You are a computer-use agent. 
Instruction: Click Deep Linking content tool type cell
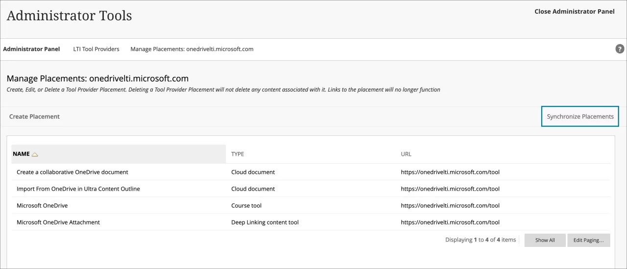pyautogui.click(x=265, y=222)
